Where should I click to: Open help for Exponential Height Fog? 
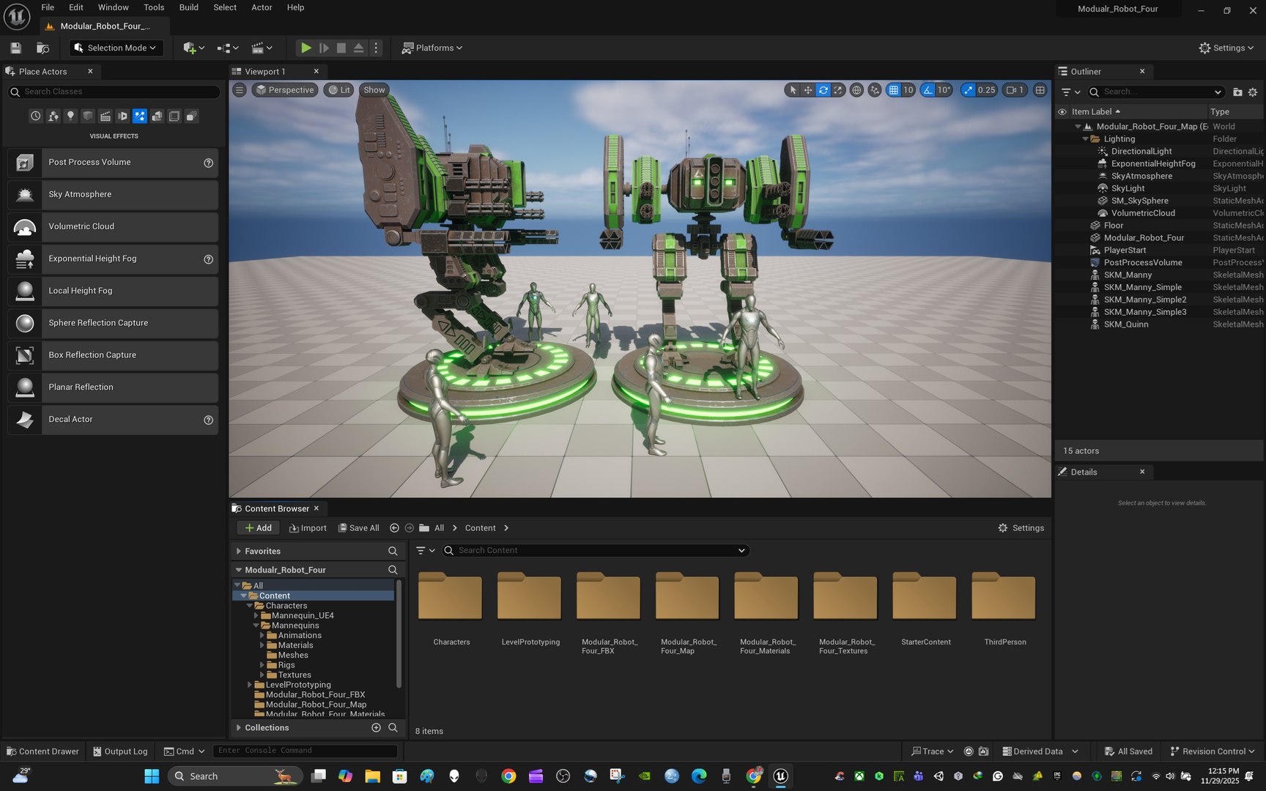pos(208,259)
